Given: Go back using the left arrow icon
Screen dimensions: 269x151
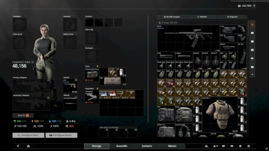Looking at the screenshot, I should pos(18,146).
